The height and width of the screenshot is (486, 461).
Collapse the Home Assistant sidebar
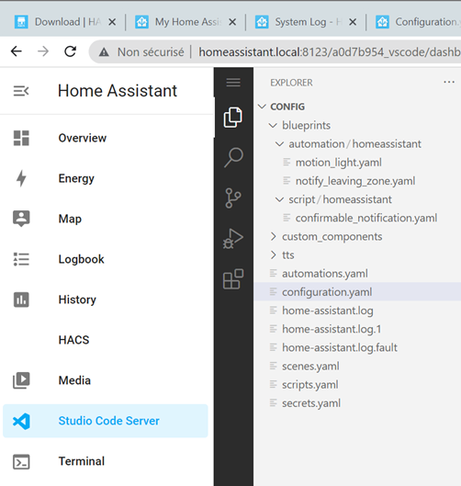(x=21, y=91)
